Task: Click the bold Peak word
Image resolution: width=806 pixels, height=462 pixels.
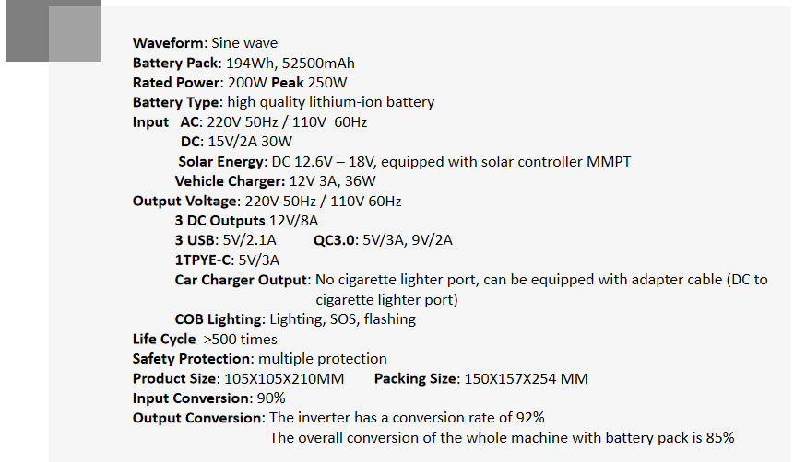Action: [x=288, y=83]
